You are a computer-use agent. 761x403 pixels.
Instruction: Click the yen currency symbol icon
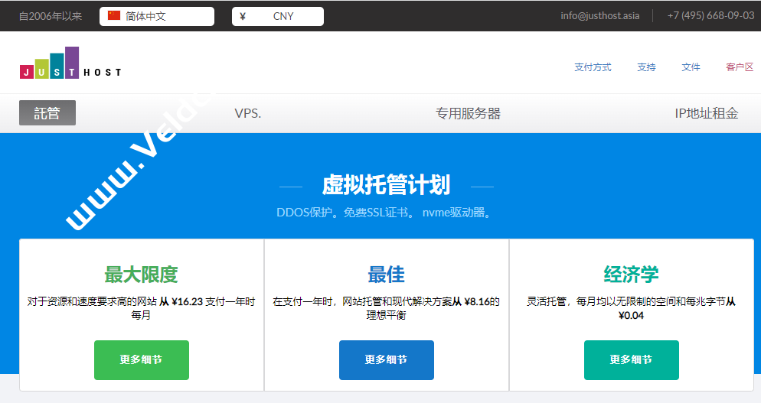click(x=243, y=16)
